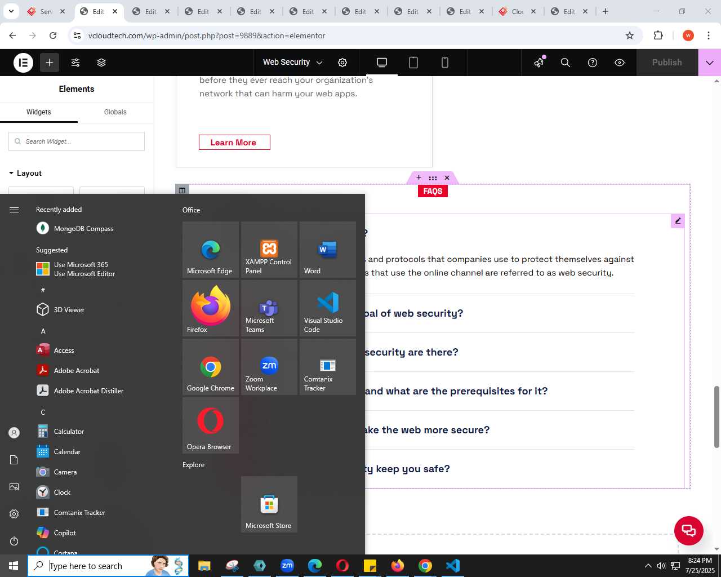Delete container with X handle

tap(447, 177)
